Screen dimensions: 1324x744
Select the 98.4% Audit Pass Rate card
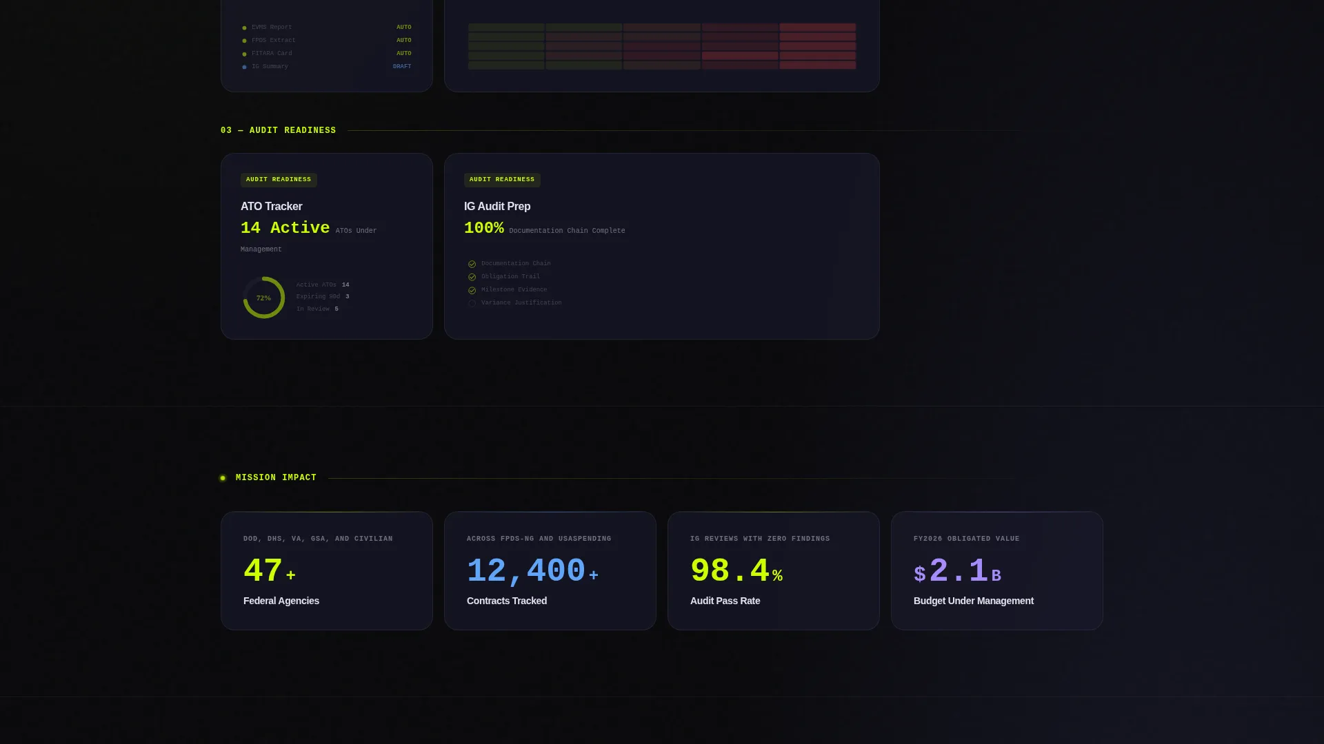[x=774, y=571]
